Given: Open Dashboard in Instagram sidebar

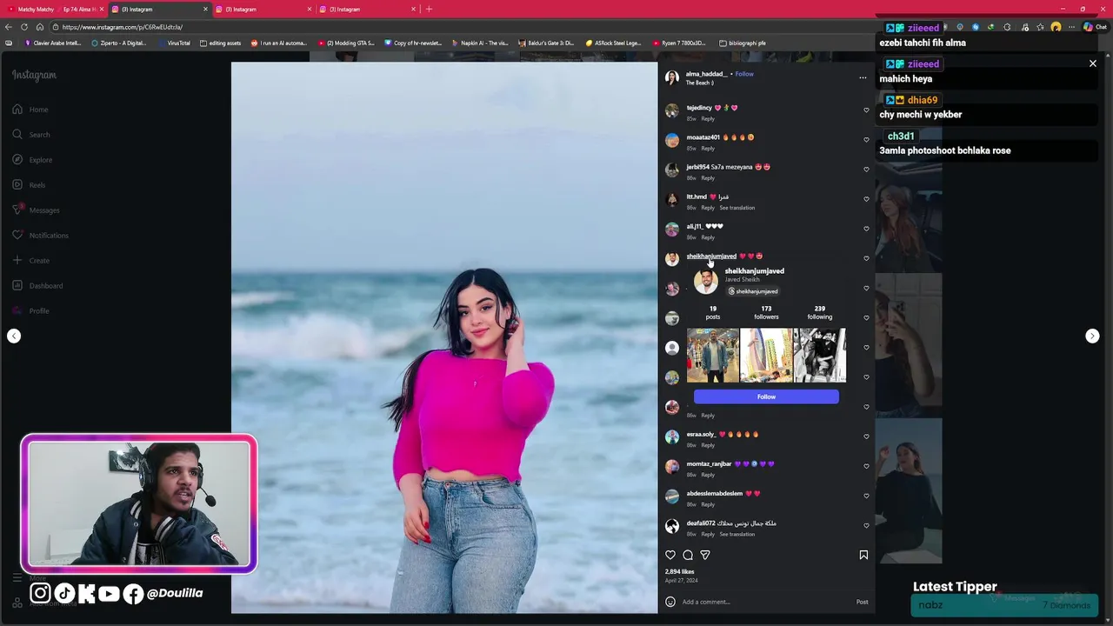Looking at the screenshot, I should 37,286.
